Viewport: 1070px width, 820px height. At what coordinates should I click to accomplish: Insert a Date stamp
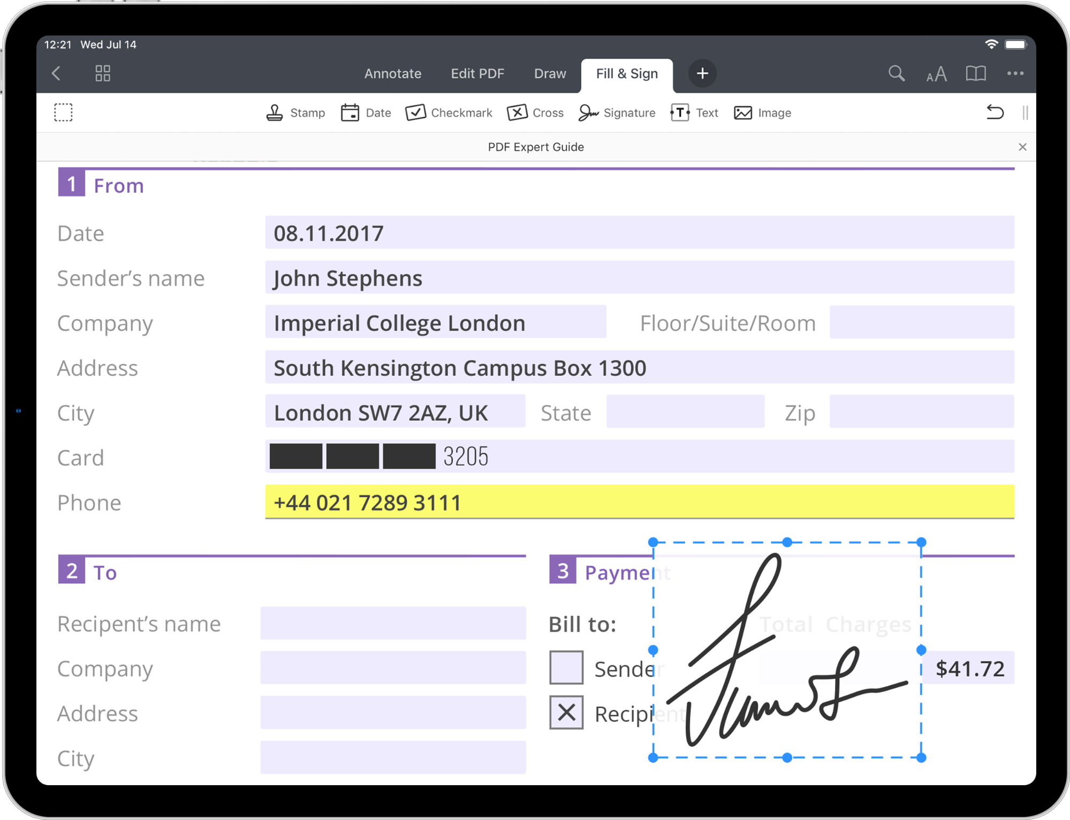click(x=366, y=113)
